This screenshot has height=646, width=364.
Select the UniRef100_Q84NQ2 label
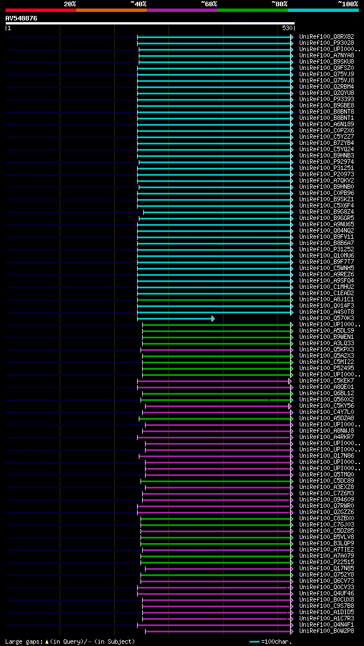pos(326,231)
